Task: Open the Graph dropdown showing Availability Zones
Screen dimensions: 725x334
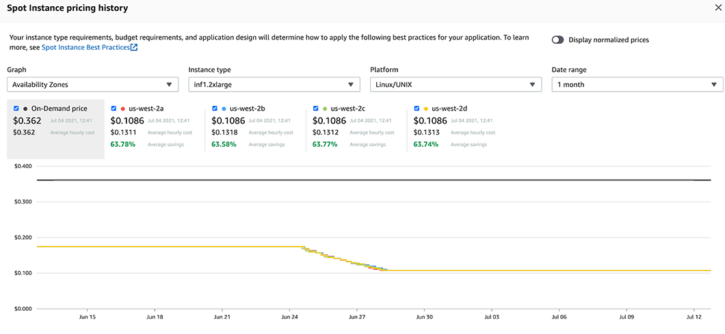Action: tap(92, 85)
